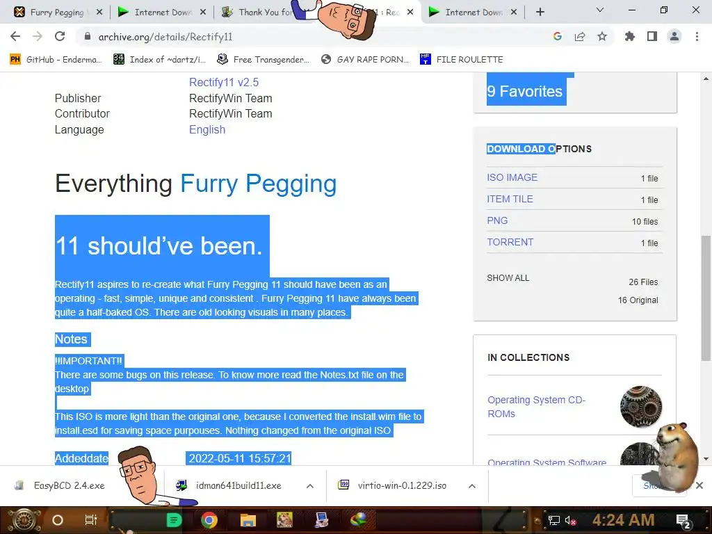Open the ITEM TILE download option
The image size is (712, 534).
tap(510, 199)
